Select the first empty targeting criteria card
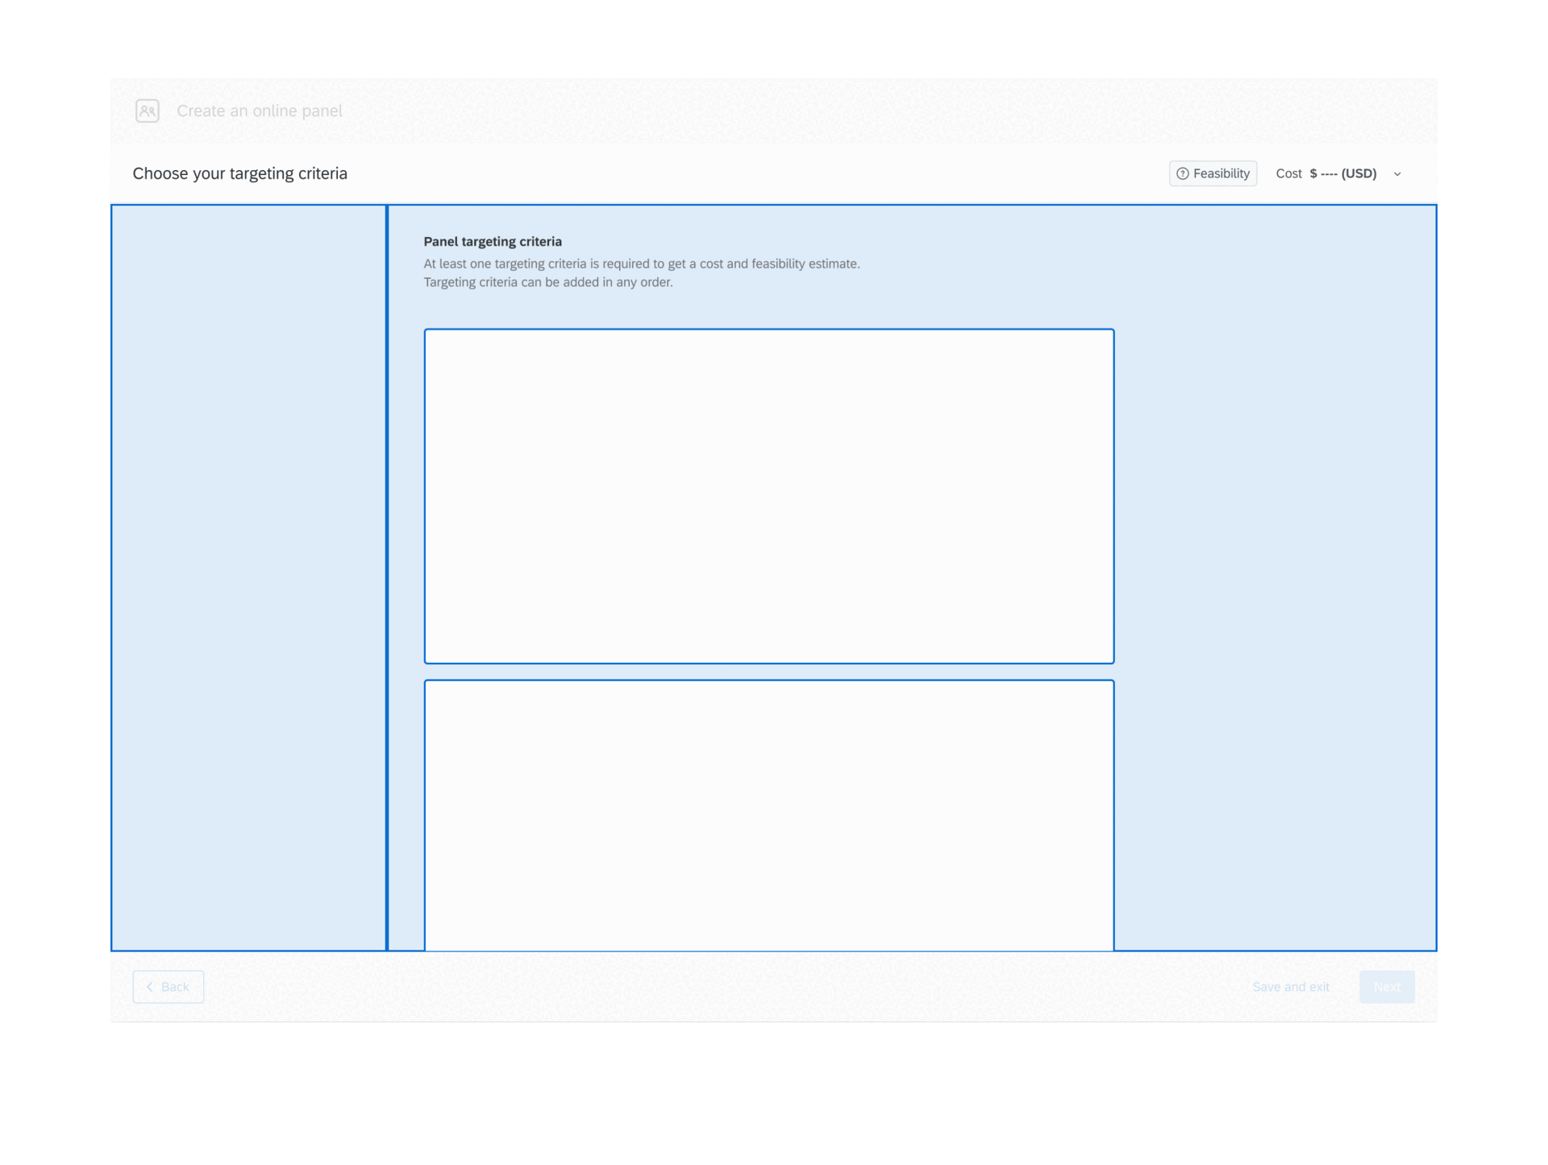This screenshot has height=1165, width=1548. pos(768,496)
